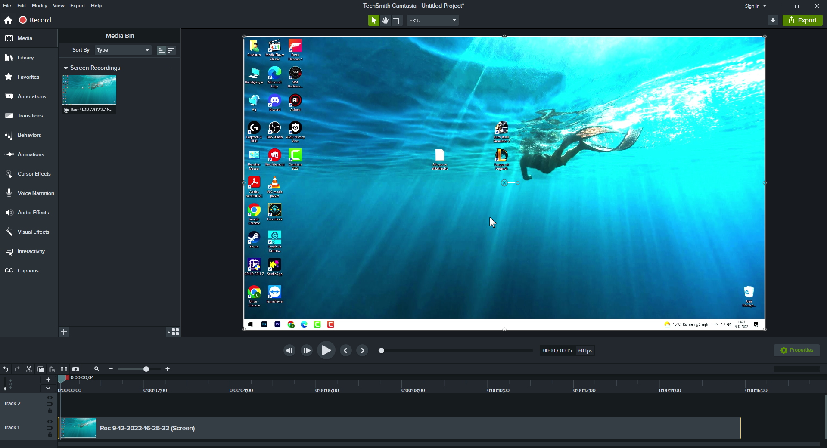This screenshot has width=827, height=448.
Task: Select the recording thumbnail in Media Bin
Action: [x=90, y=90]
